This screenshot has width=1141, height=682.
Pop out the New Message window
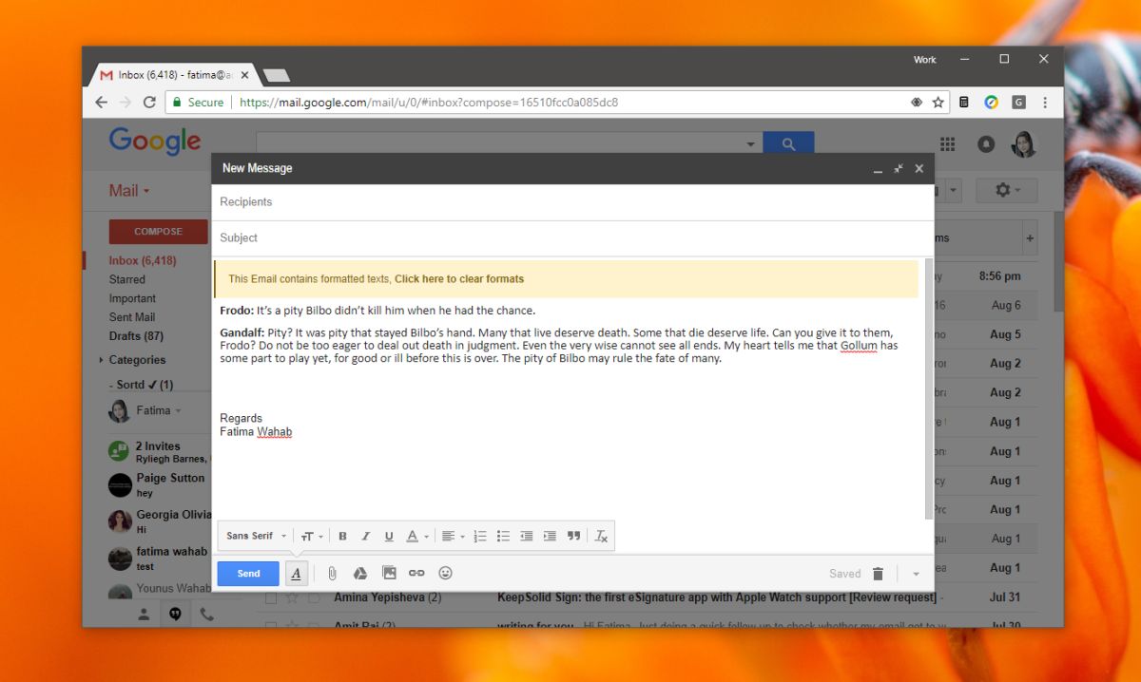(899, 168)
